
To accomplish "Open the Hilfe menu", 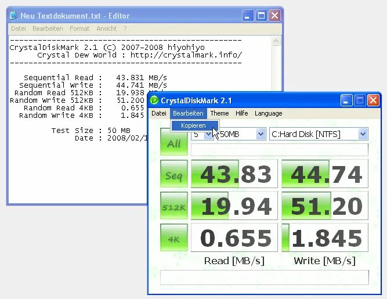I will click(x=241, y=113).
